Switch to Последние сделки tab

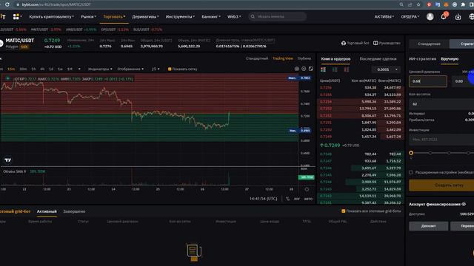[378, 59]
